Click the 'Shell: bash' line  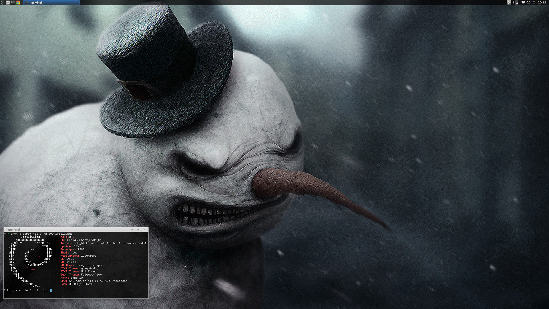click(x=70, y=253)
